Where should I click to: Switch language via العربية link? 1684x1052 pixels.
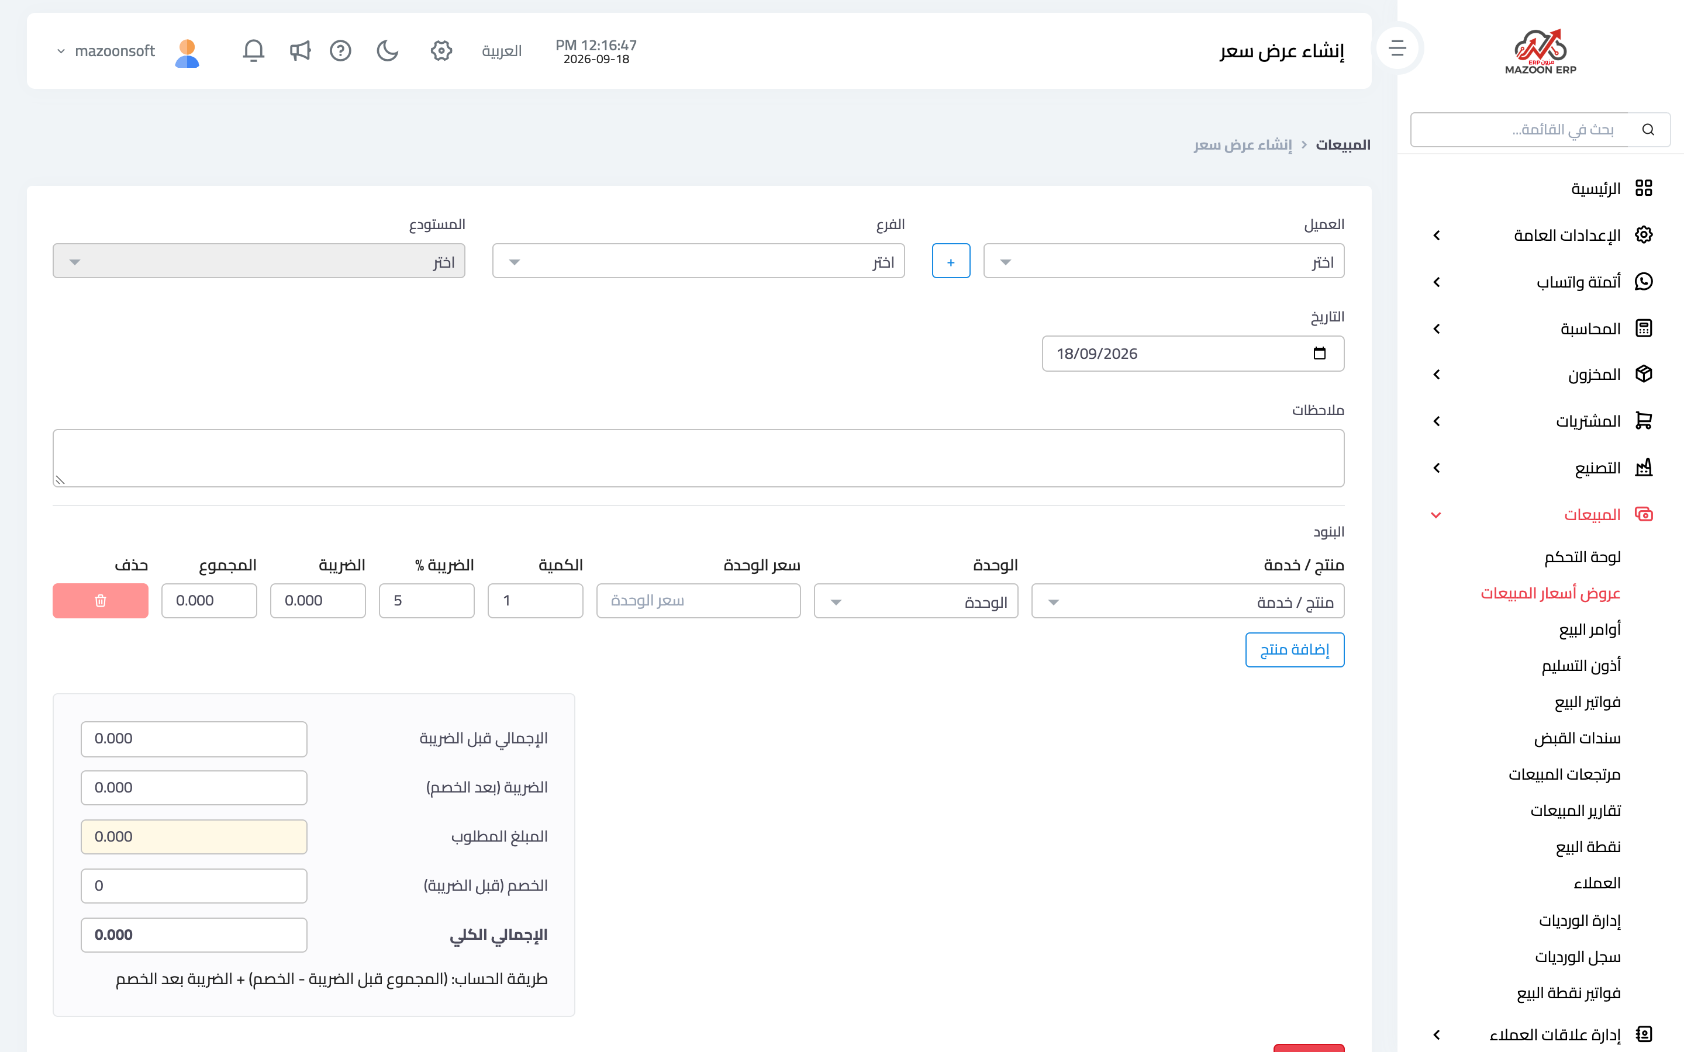pyautogui.click(x=502, y=51)
